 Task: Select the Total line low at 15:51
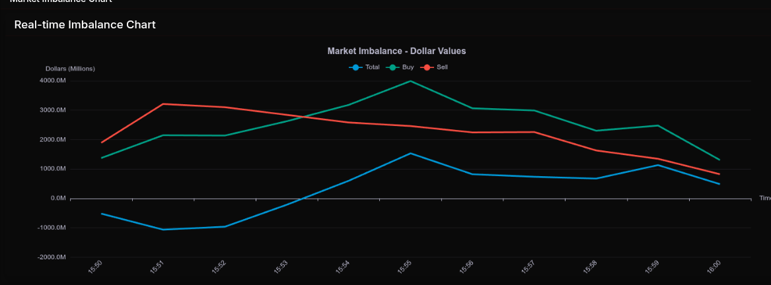(163, 230)
